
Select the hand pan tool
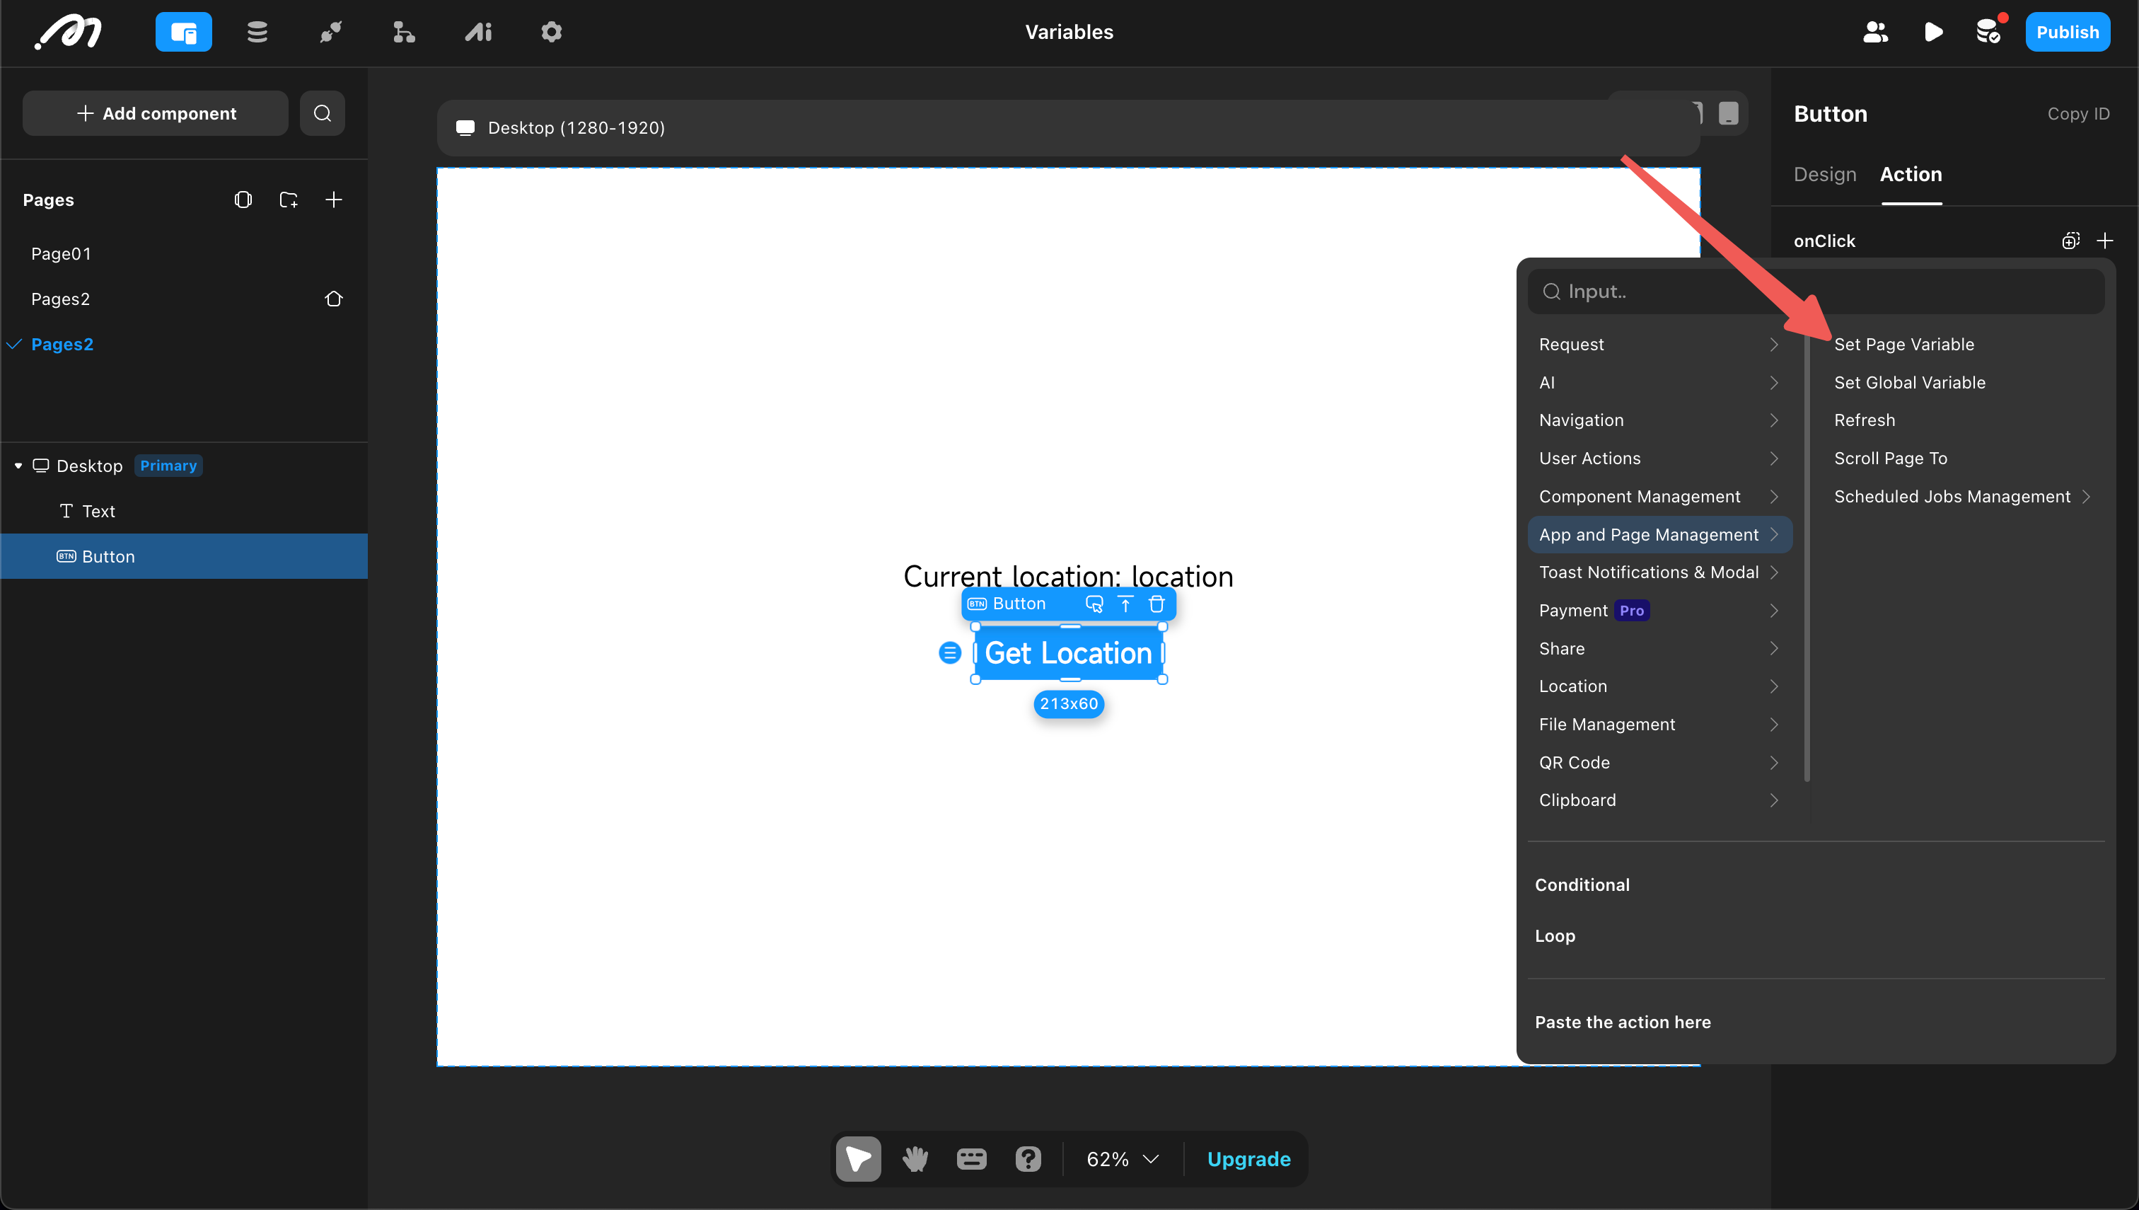(915, 1158)
